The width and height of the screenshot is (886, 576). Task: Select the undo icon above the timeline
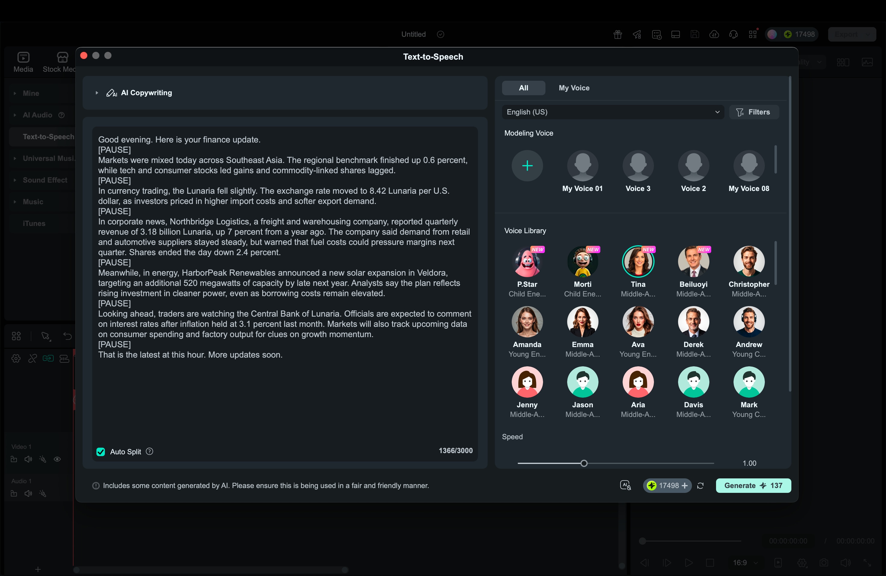(68, 337)
